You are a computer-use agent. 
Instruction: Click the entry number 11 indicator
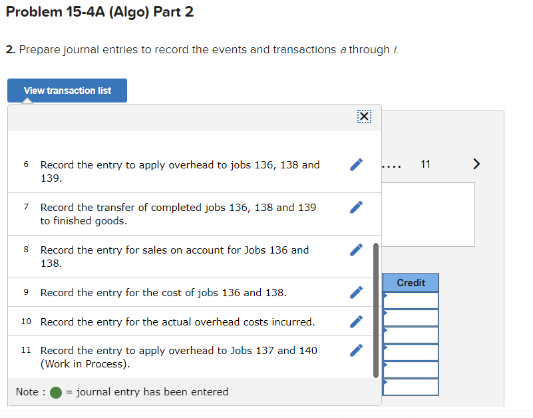point(425,164)
